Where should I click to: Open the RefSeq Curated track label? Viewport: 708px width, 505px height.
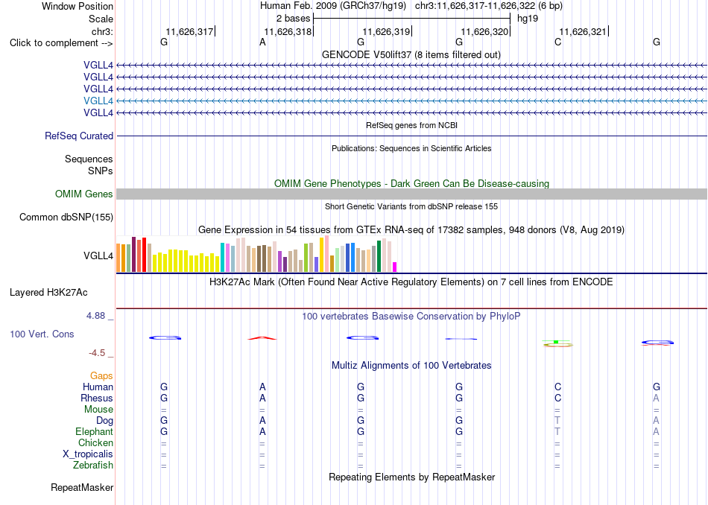point(79,136)
